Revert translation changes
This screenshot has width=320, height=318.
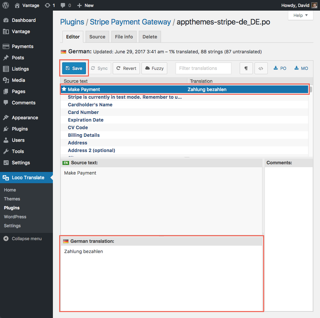pyautogui.click(x=126, y=68)
